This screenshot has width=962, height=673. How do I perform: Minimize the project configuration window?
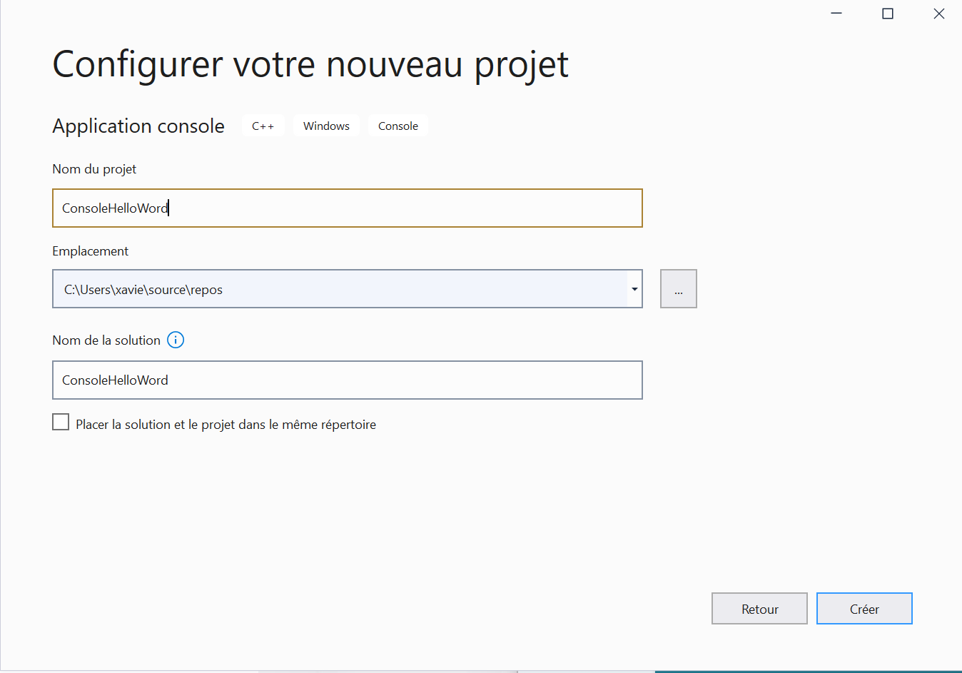click(836, 14)
